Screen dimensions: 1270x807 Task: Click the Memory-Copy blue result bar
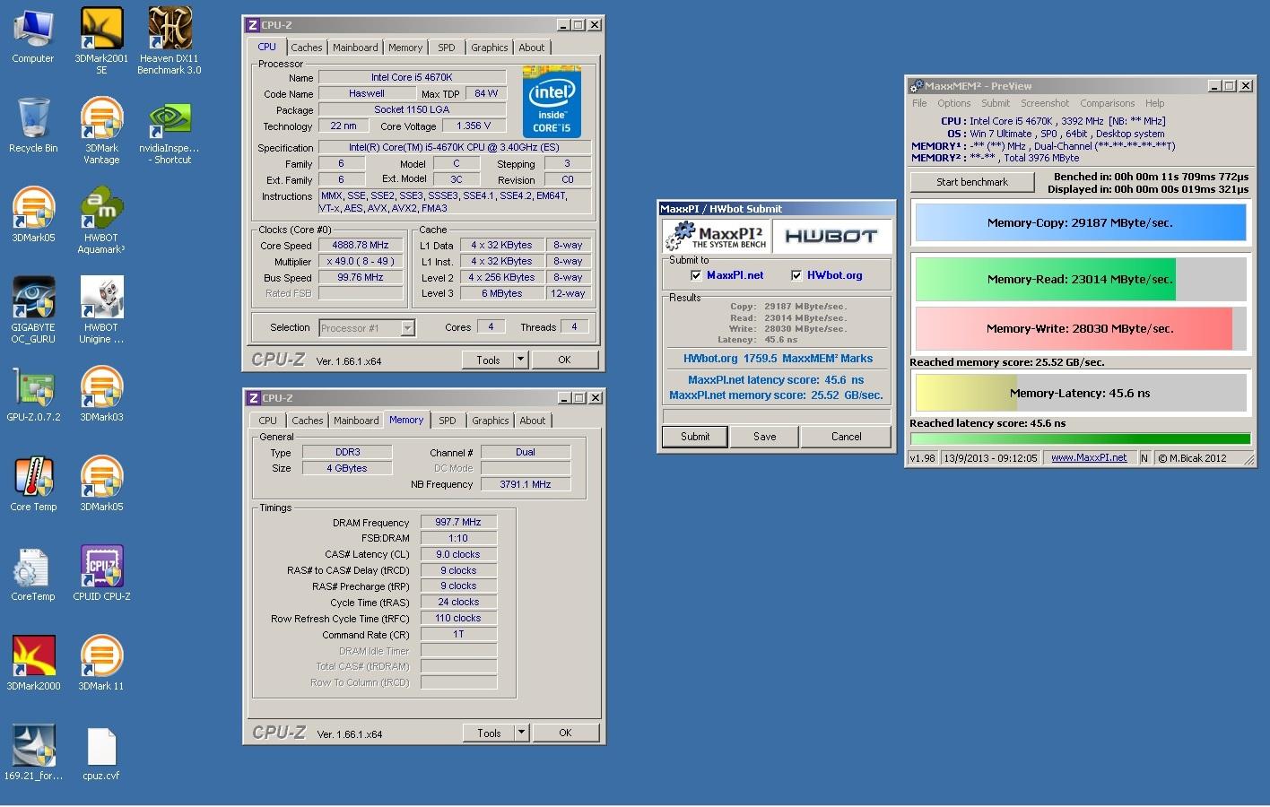1081,222
